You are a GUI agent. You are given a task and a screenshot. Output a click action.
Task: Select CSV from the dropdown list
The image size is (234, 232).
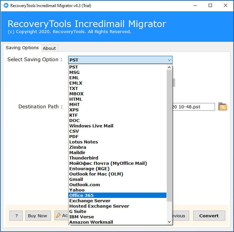117,131
